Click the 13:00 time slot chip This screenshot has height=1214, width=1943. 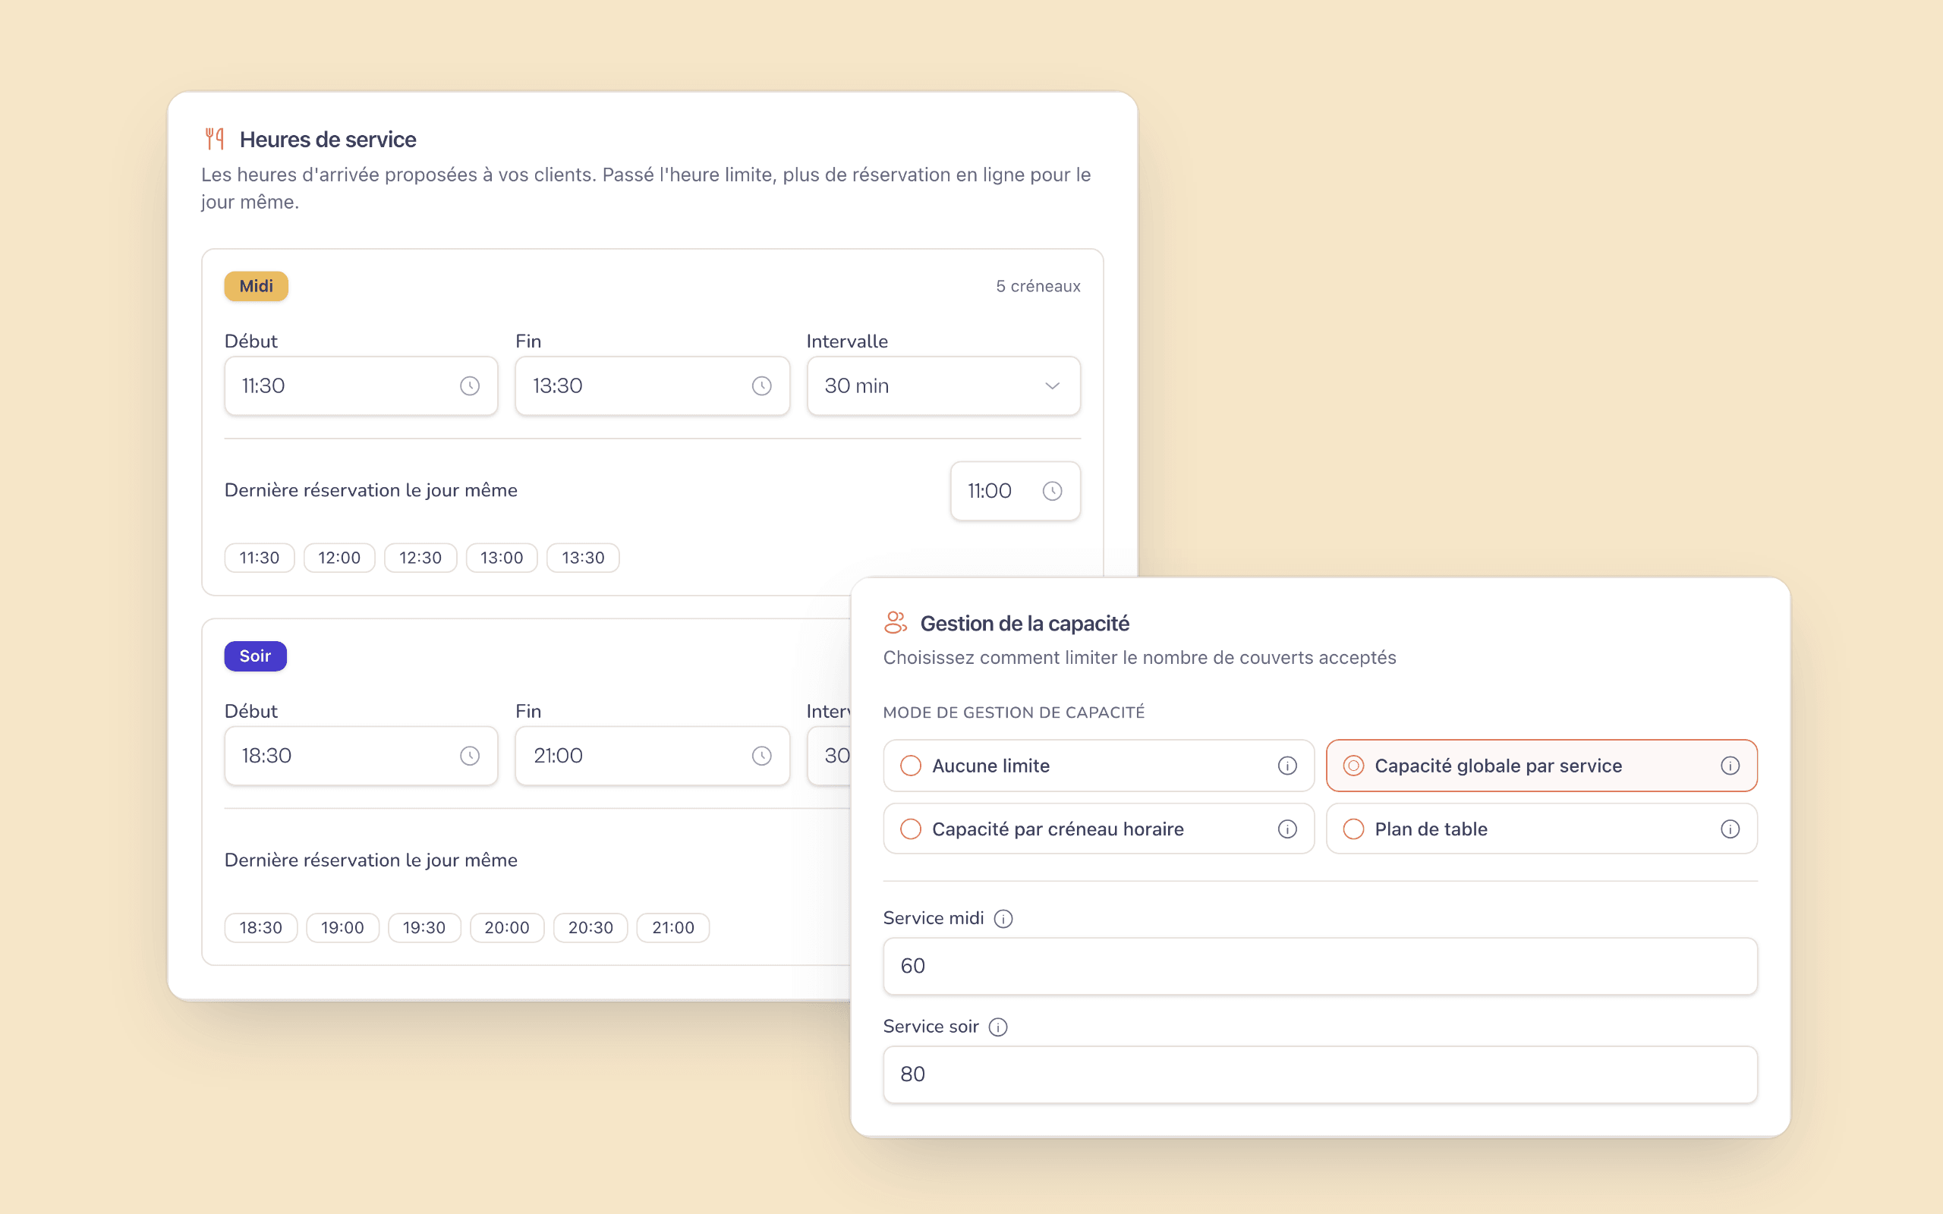[x=501, y=558]
